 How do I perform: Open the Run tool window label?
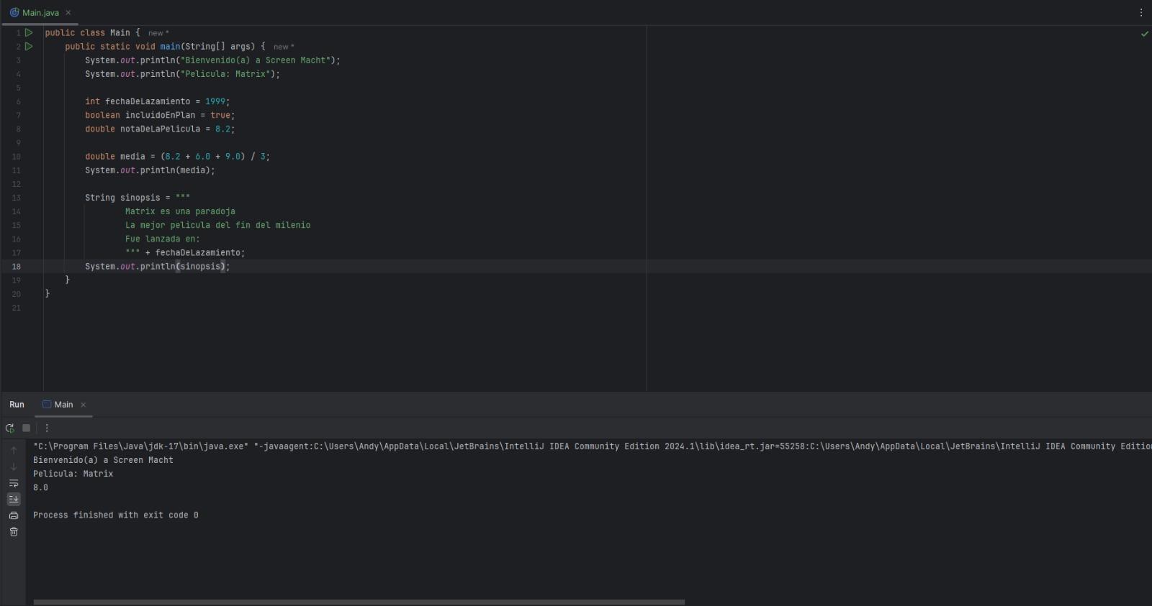(17, 405)
